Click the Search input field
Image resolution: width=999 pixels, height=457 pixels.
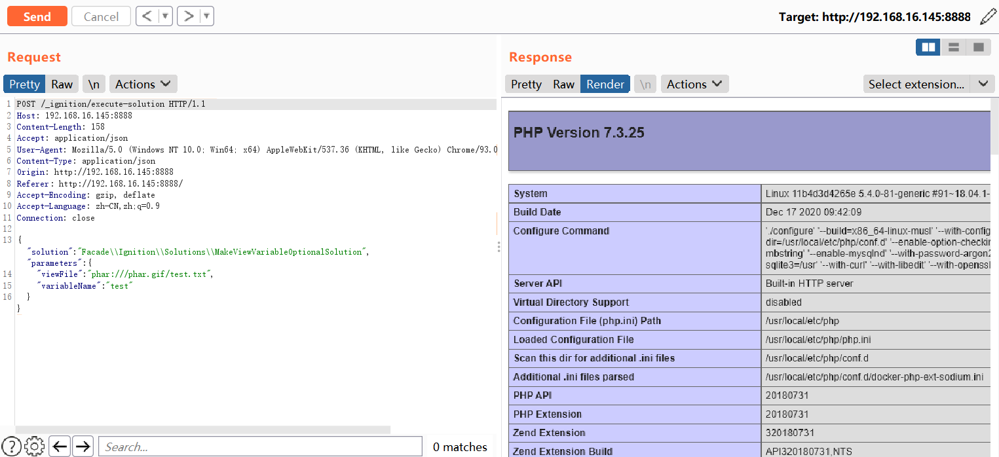260,447
